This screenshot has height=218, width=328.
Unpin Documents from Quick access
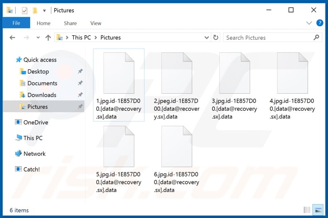click(x=80, y=83)
